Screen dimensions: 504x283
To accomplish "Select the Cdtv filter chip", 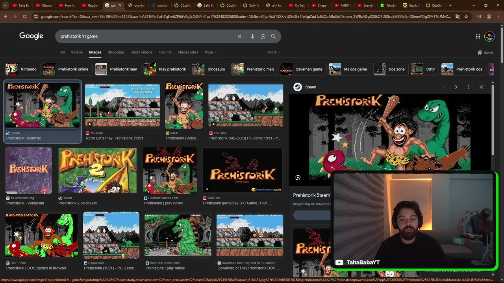I will pyautogui.click(x=424, y=69).
